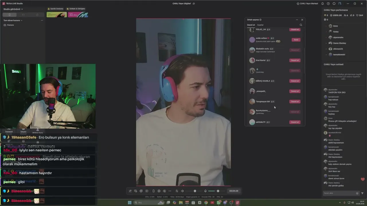Close the Ortak yayıncı panel
Image resolution: width=367 pixels, height=206 pixels.
302,20
